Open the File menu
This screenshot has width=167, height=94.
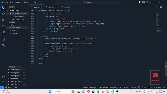tap(7, 2)
